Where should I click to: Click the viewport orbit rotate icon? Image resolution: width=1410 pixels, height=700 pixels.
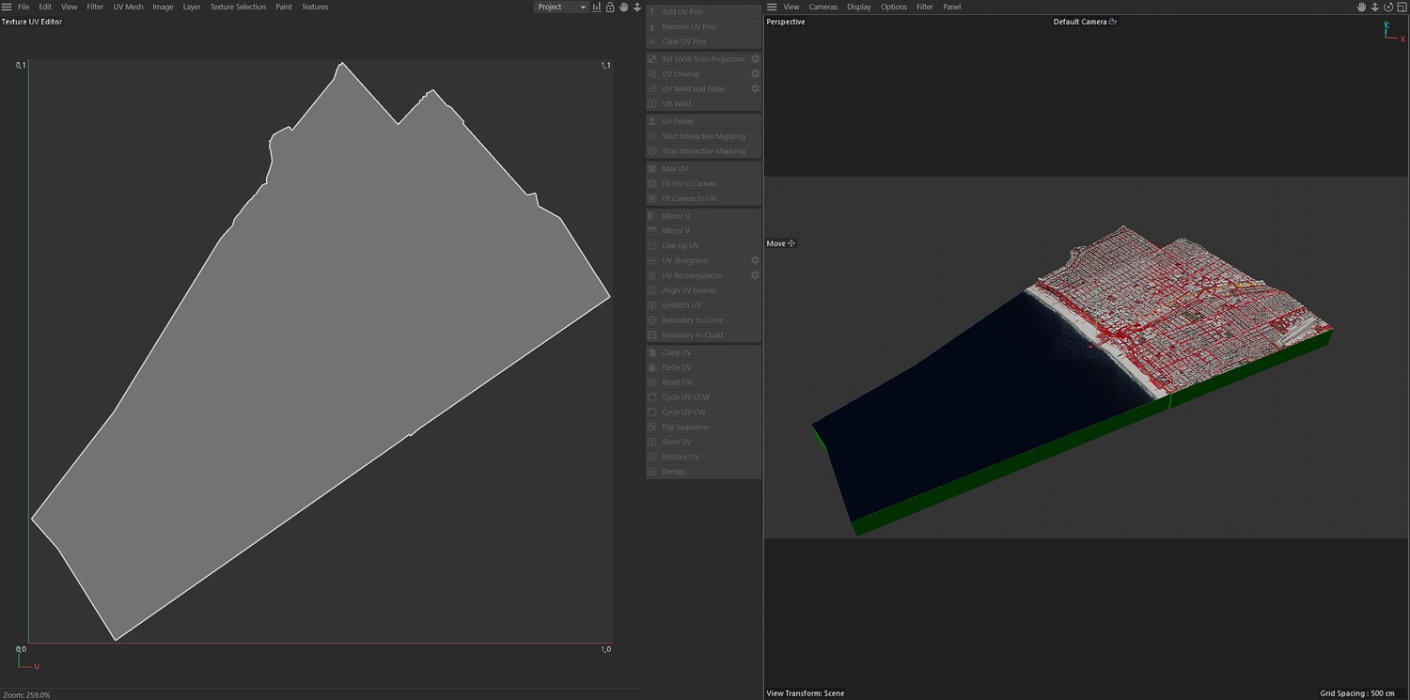pos(1388,7)
